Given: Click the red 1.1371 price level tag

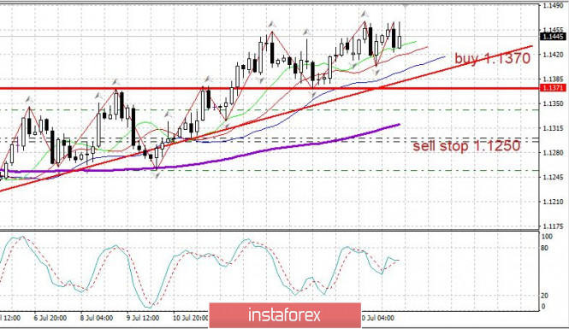Looking at the screenshot, I should [553, 88].
